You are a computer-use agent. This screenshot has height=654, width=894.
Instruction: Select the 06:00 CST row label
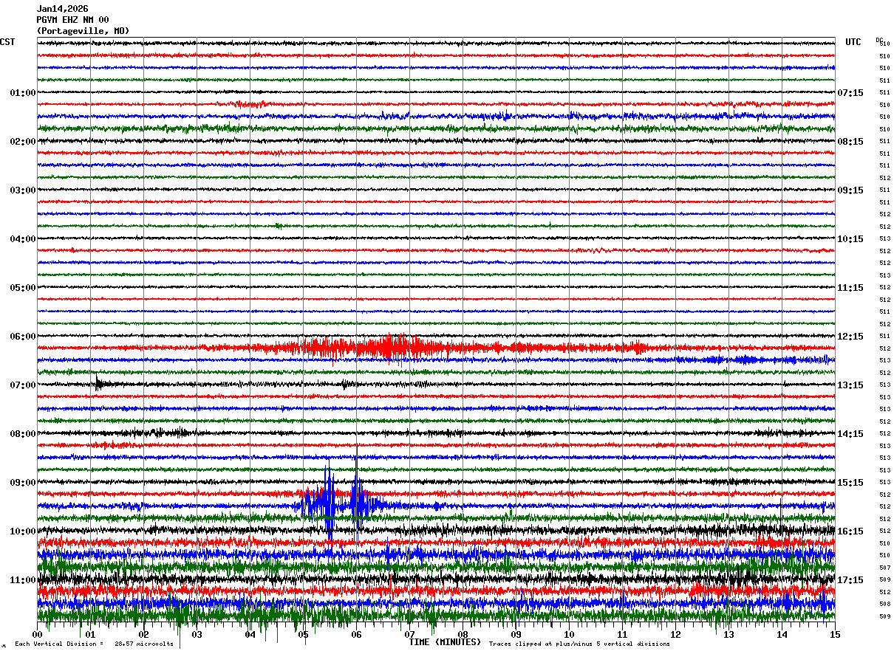[23, 337]
